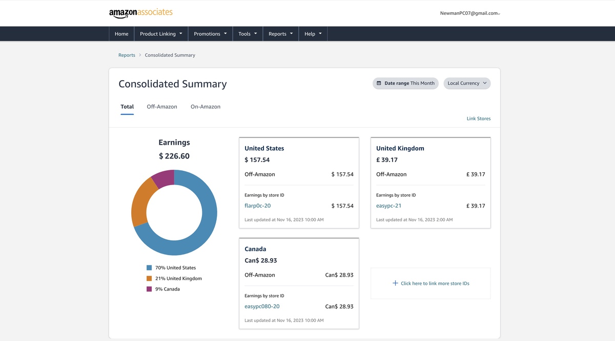Click the United States card heading

tap(264, 148)
